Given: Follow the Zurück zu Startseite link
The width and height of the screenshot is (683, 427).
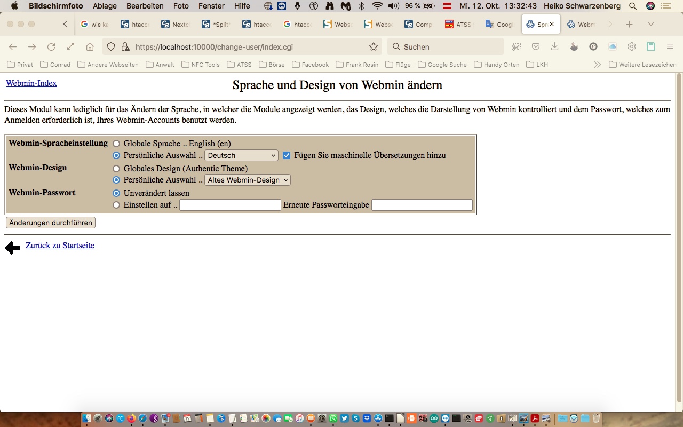Looking at the screenshot, I should point(60,246).
